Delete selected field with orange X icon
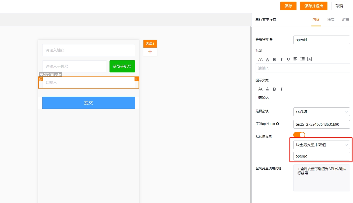The height and width of the screenshot is (203, 353). pos(136,79)
